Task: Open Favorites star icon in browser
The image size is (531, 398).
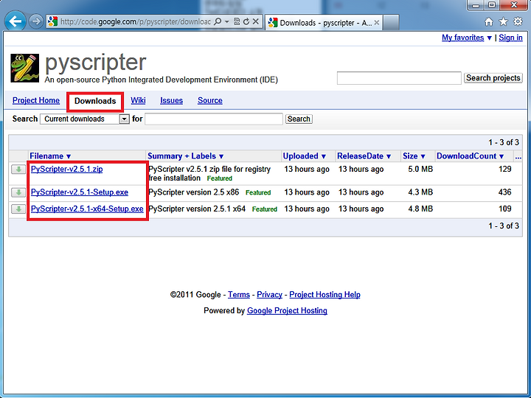Action: (x=504, y=21)
